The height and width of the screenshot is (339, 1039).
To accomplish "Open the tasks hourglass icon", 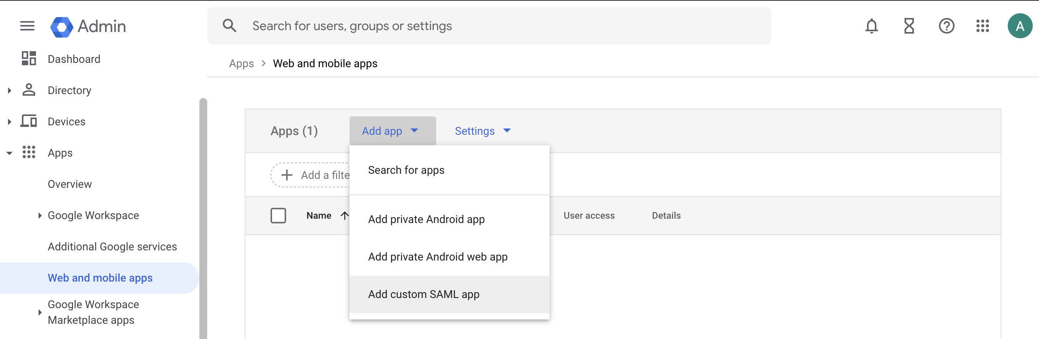I will click(909, 26).
